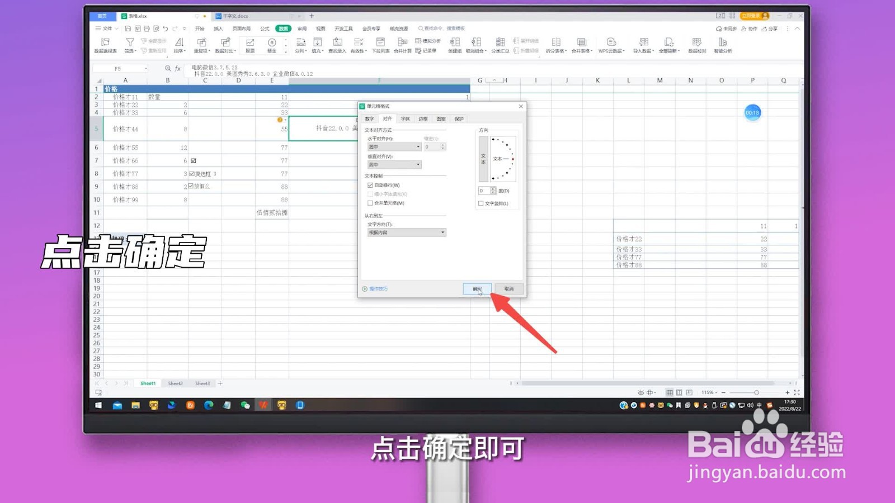Open the 垂直对齐 vertical alignment dropdown
This screenshot has height=503, width=895.
(394, 165)
